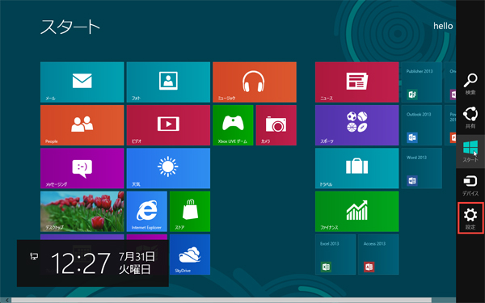Open the Travel suitcase tile
Screen dimensions: 485x303
pos(357,168)
